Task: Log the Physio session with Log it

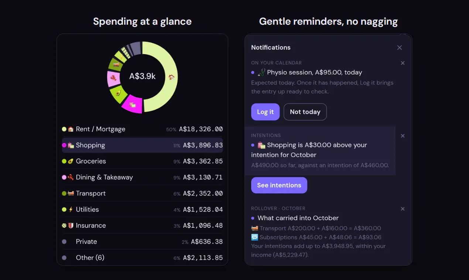Action: (x=266, y=112)
